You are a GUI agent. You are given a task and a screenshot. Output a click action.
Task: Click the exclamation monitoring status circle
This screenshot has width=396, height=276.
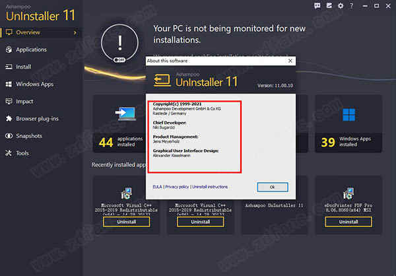119,42
